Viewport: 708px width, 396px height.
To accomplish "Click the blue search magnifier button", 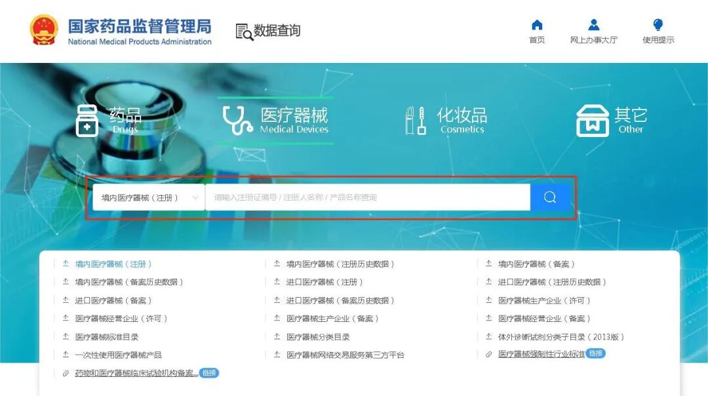I will point(549,197).
